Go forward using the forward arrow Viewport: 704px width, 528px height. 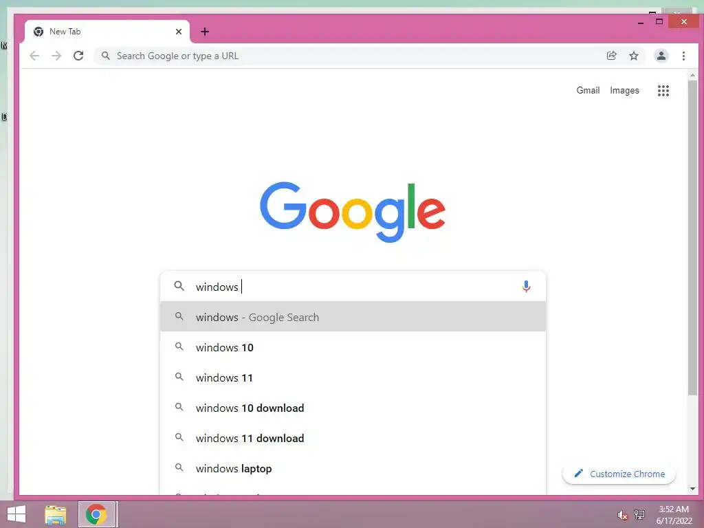[56, 56]
